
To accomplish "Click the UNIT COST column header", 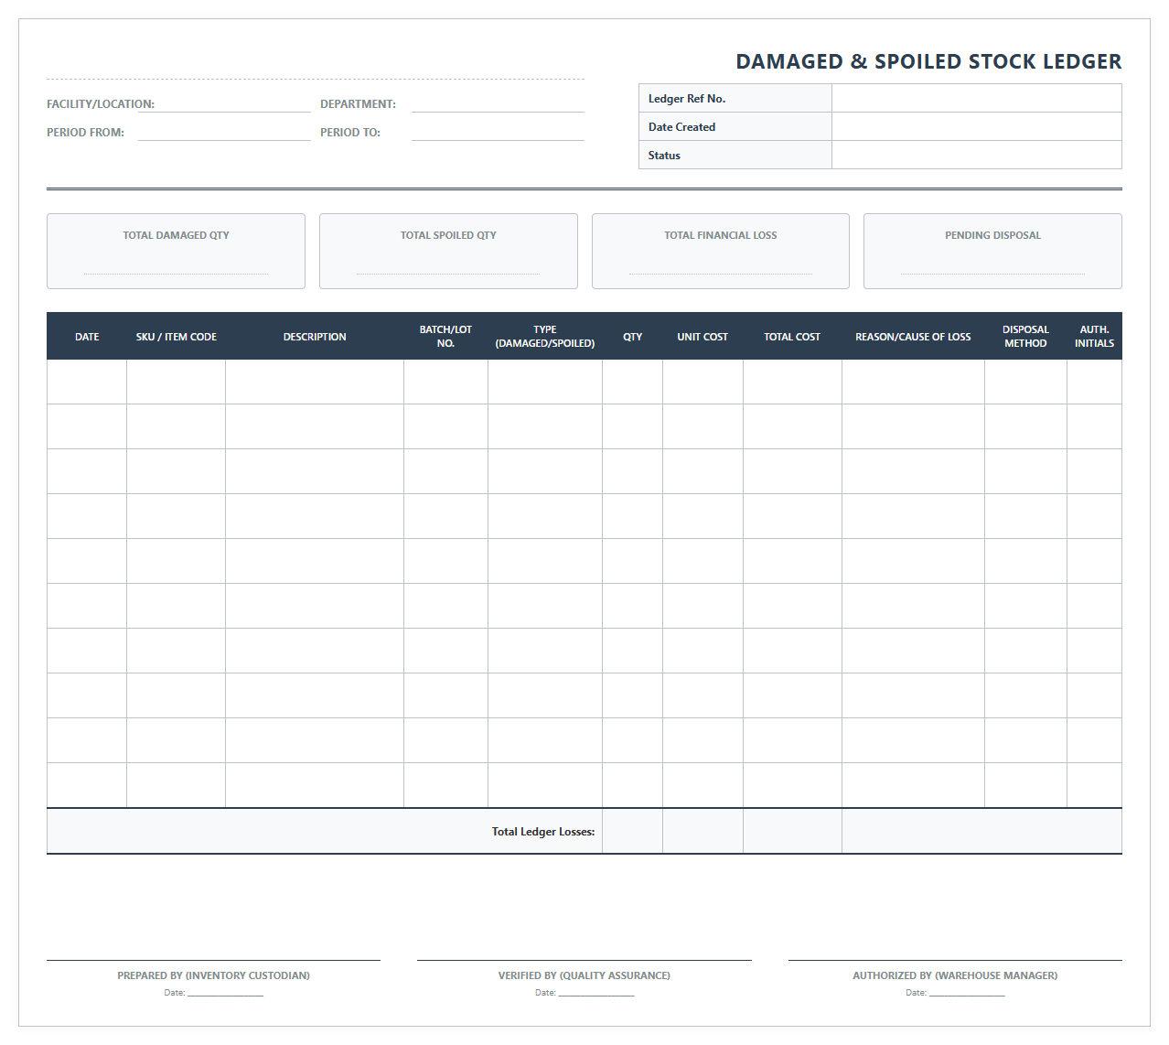I will pos(702,337).
